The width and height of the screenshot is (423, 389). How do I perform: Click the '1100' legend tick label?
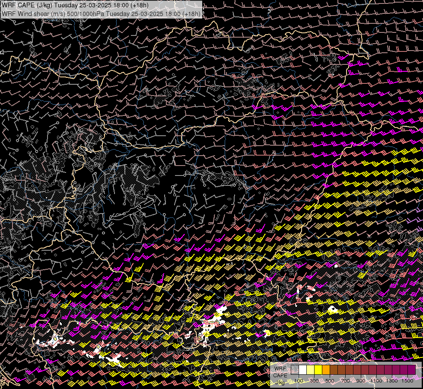click(x=376, y=381)
